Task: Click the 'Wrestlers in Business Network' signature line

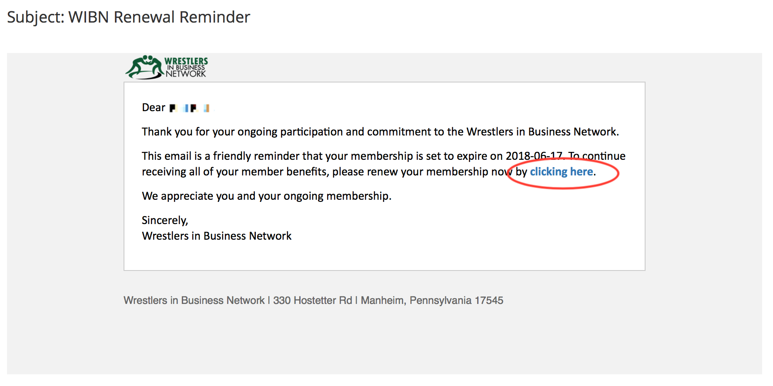Action: tap(216, 236)
